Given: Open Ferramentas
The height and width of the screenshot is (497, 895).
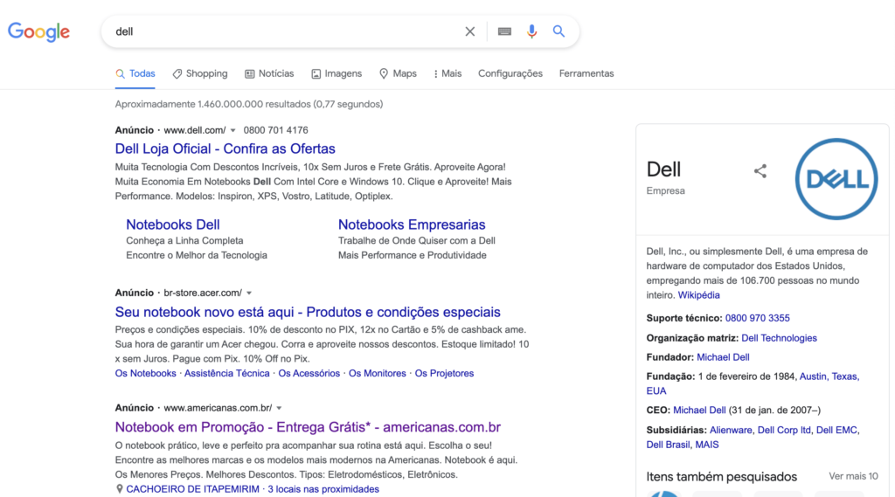Looking at the screenshot, I should pyautogui.click(x=586, y=73).
